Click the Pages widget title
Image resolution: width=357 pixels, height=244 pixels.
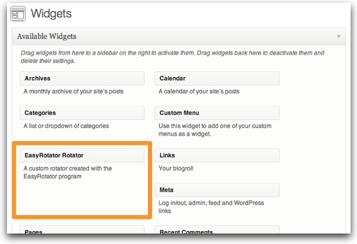(82, 232)
